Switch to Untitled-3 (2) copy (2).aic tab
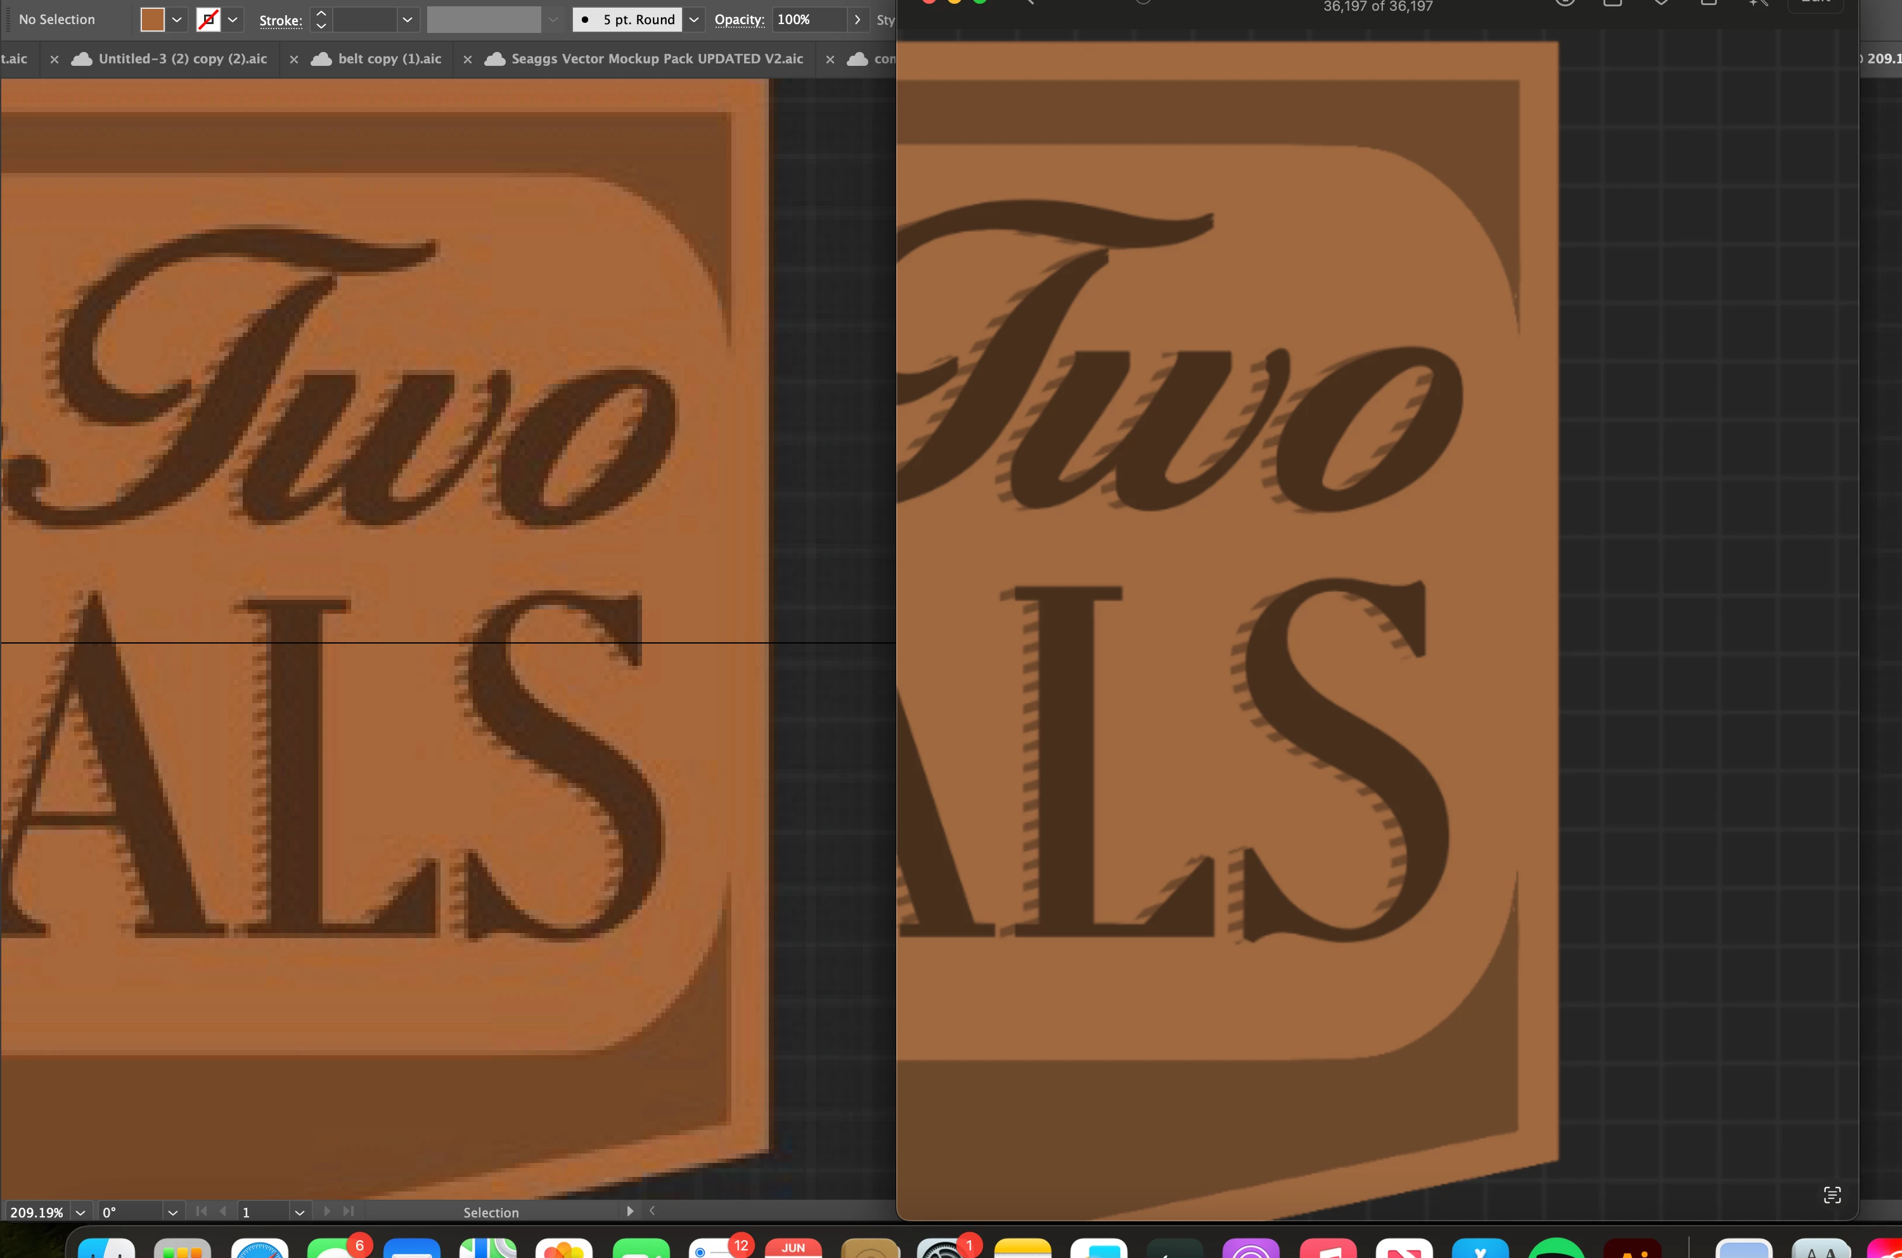 coord(182,58)
